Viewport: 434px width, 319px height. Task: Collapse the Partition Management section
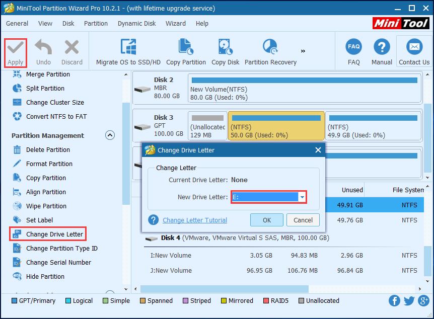pyautogui.click(x=110, y=135)
